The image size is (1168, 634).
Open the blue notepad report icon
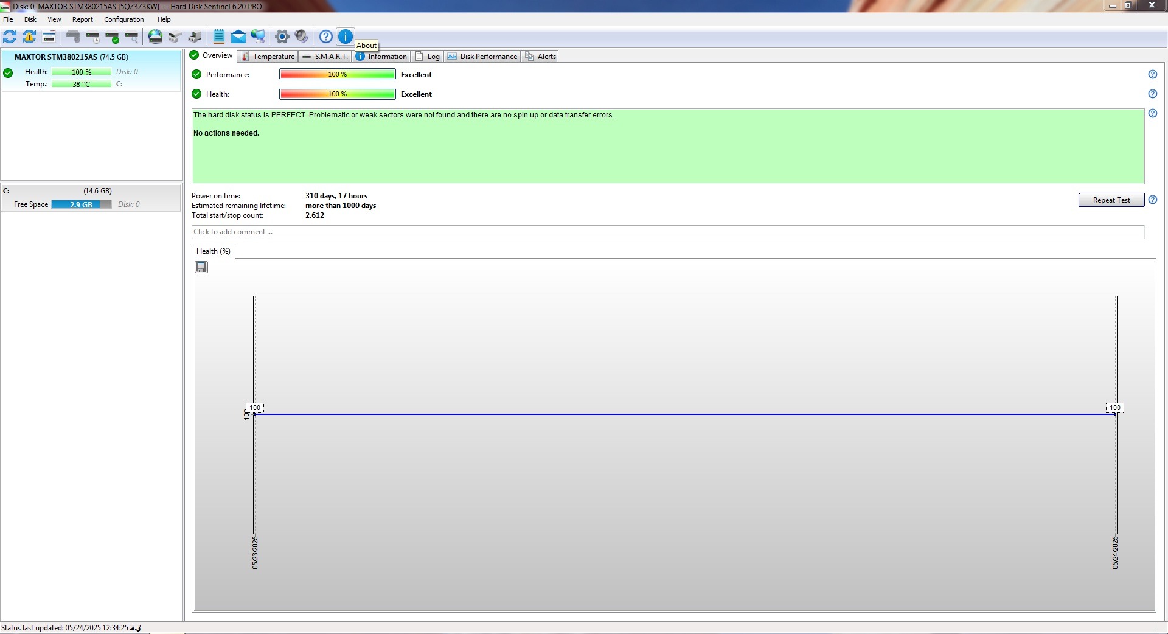(x=219, y=37)
